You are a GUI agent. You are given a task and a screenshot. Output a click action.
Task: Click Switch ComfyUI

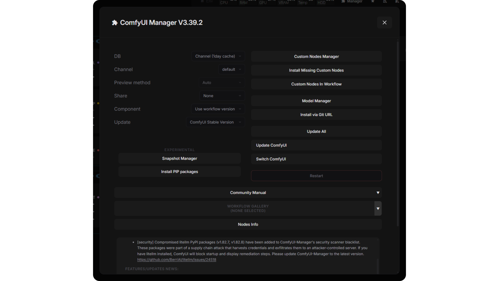tap(316, 159)
